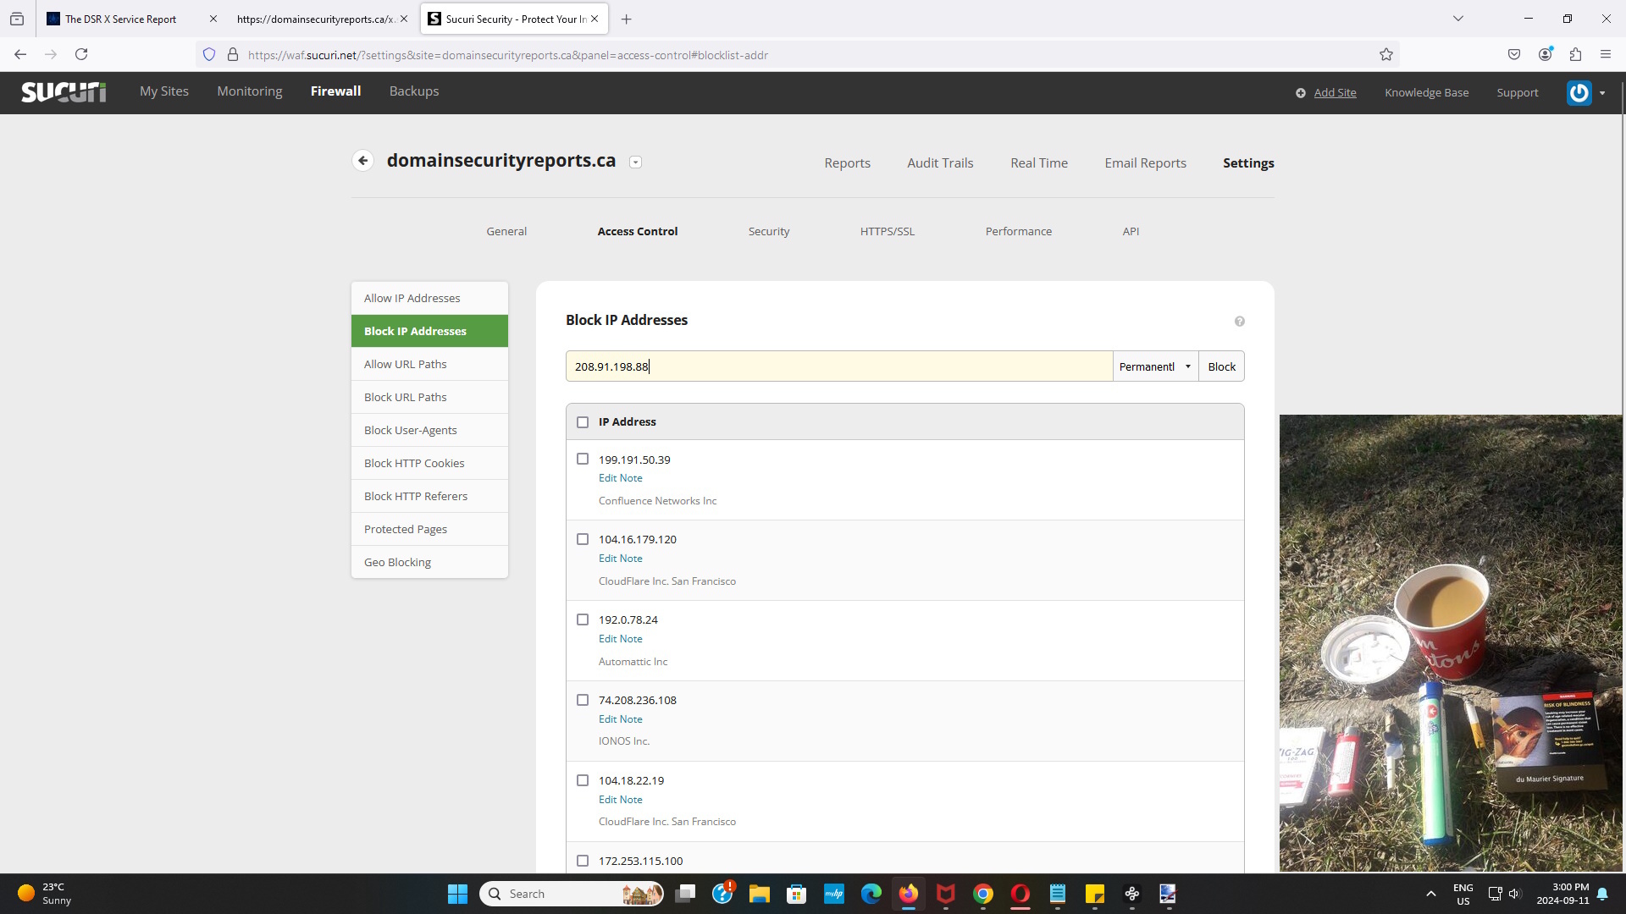Bookmark page with star icon
The width and height of the screenshot is (1626, 914).
click(1385, 55)
